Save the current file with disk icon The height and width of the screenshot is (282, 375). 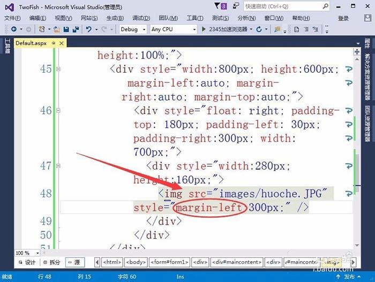[x=66, y=29]
